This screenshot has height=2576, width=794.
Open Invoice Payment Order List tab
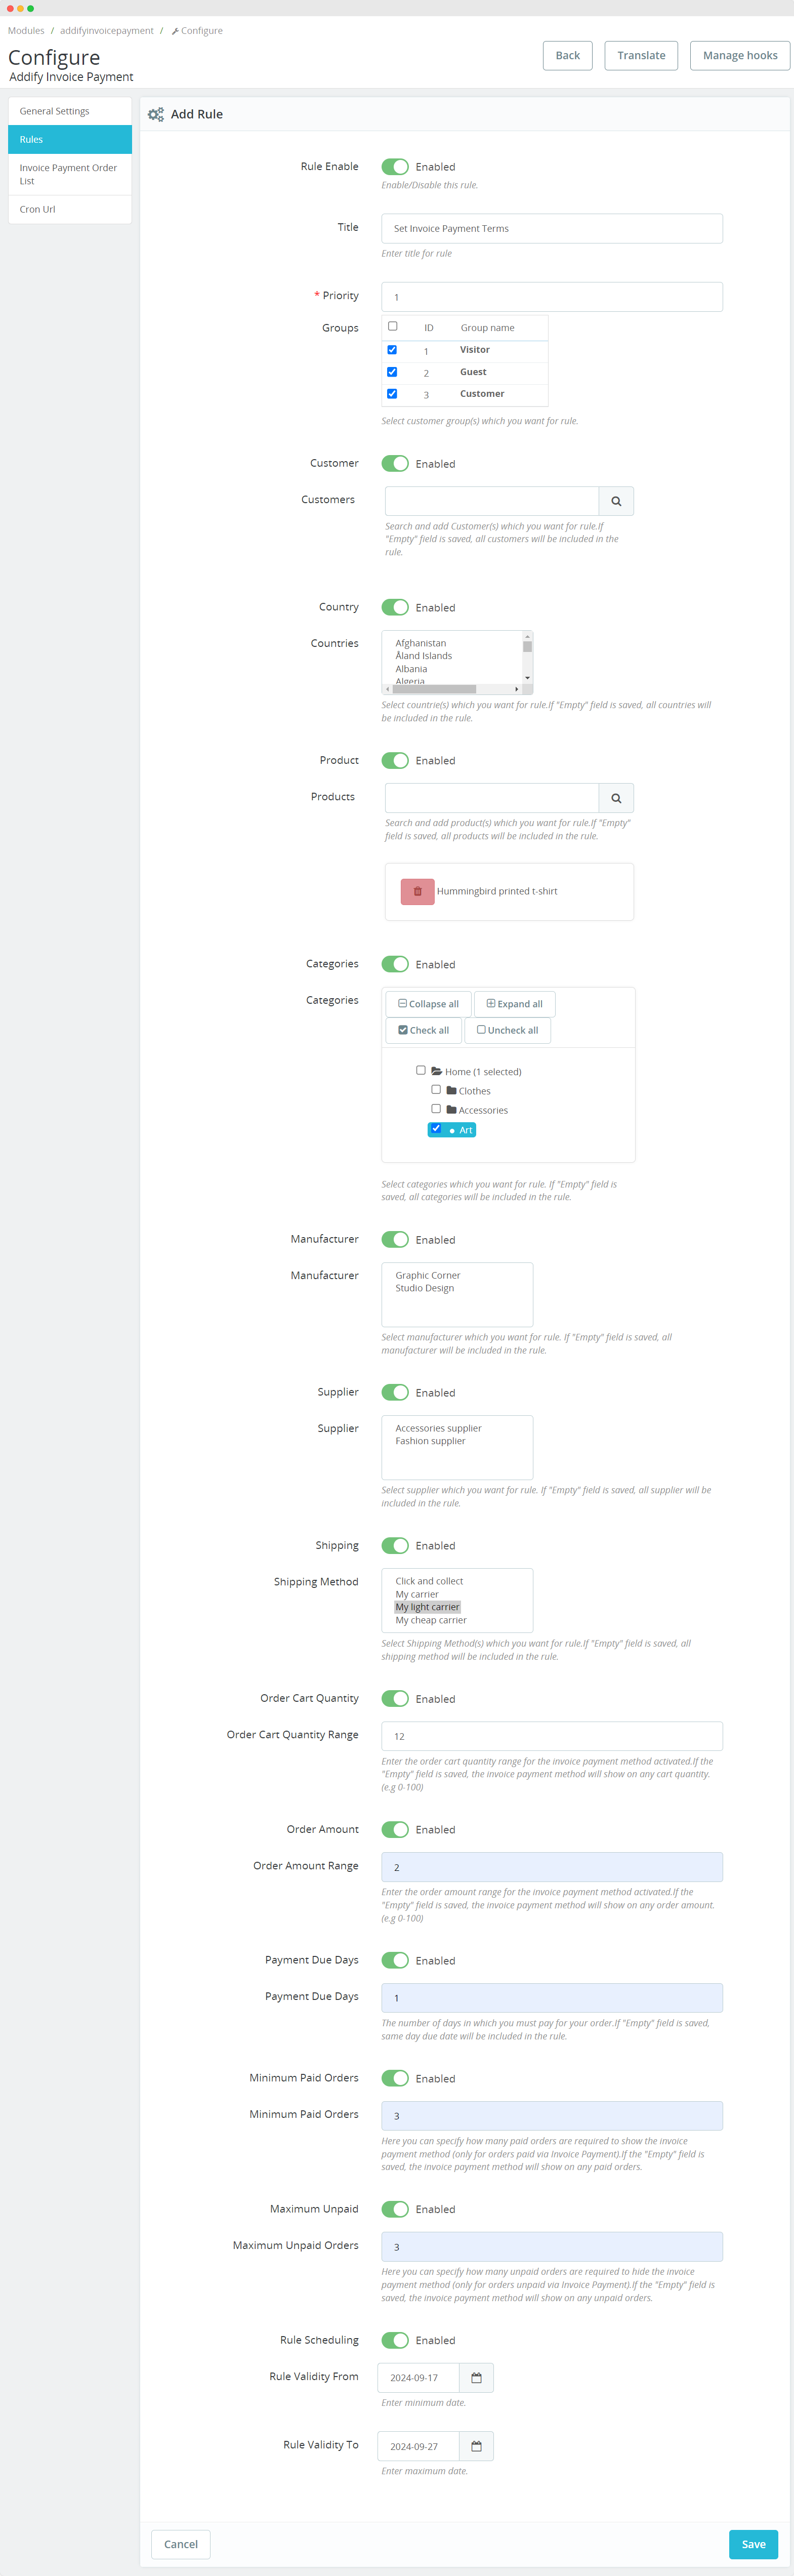pos(70,174)
